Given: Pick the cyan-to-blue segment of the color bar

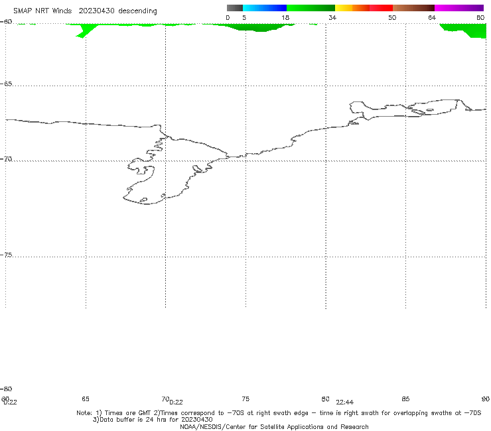Looking at the screenshot, I should pos(265,8).
